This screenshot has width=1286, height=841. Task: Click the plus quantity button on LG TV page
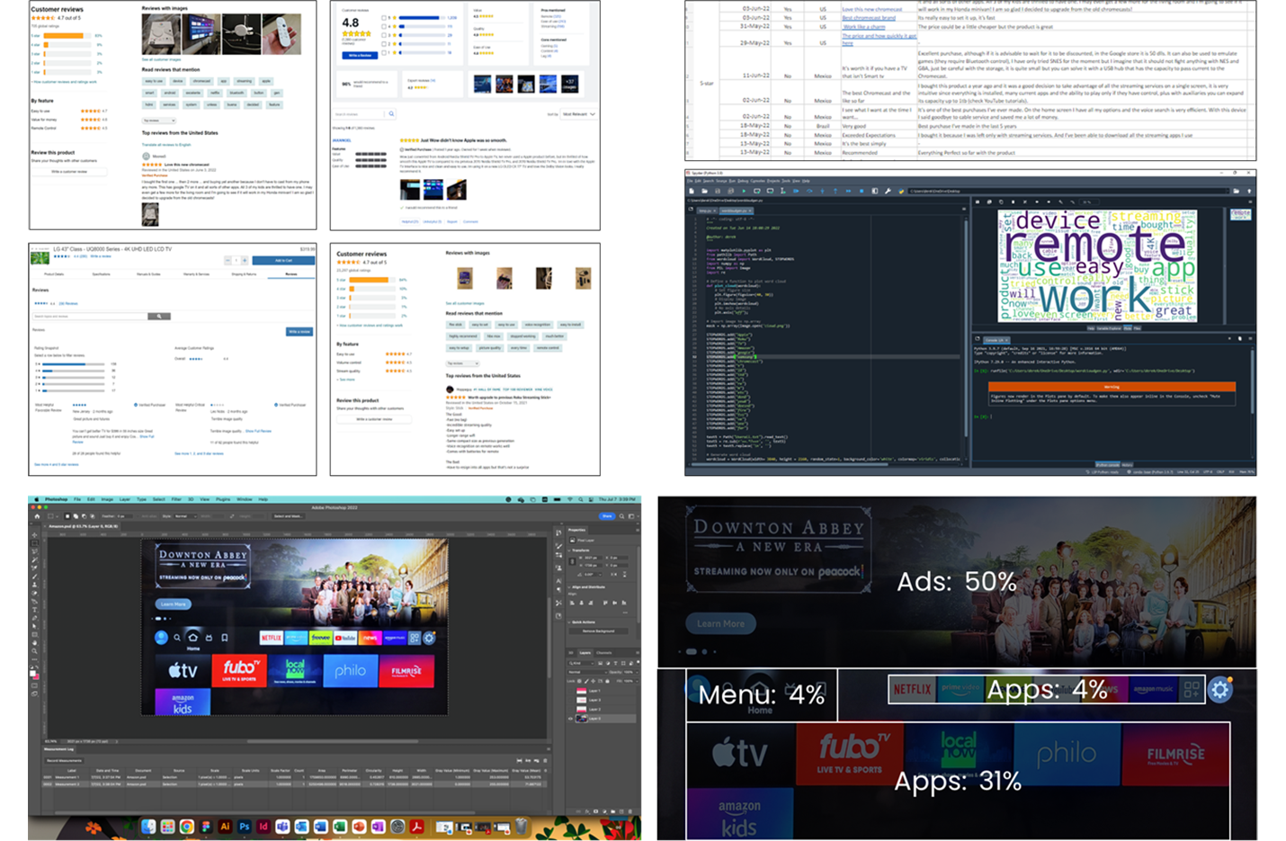click(x=245, y=261)
